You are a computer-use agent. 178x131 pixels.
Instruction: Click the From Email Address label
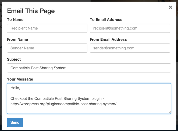[108, 39]
